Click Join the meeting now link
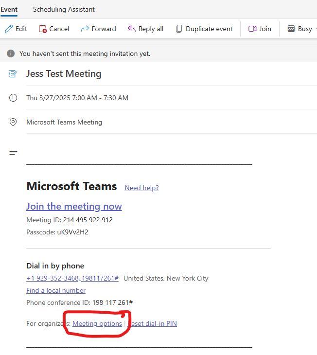The width and height of the screenshot is (317, 355). pyautogui.click(x=74, y=207)
